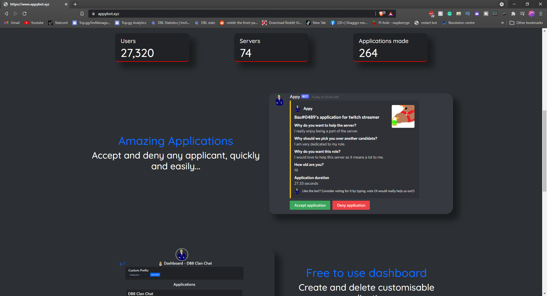Screen dimensions: 547x296
Task: Expand the hidden bookmarks overflow chevron
Action: [x=502, y=23]
